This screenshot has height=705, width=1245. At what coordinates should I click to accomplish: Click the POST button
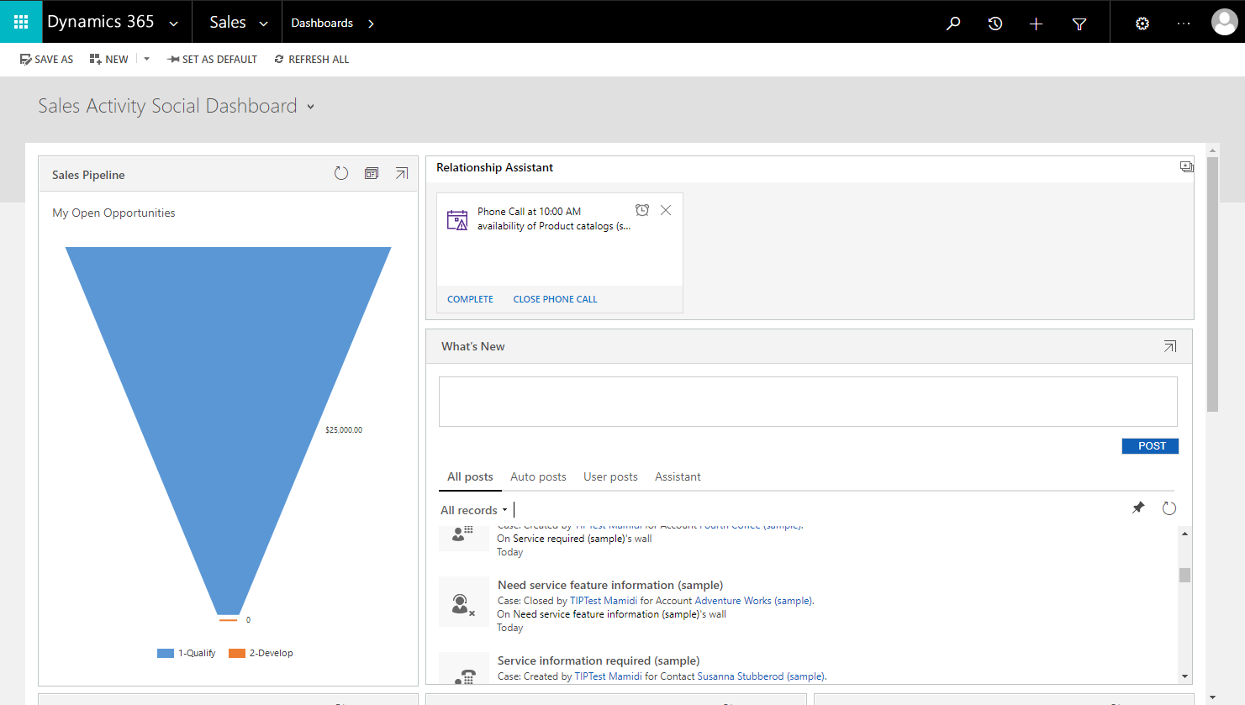[1150, 445]
